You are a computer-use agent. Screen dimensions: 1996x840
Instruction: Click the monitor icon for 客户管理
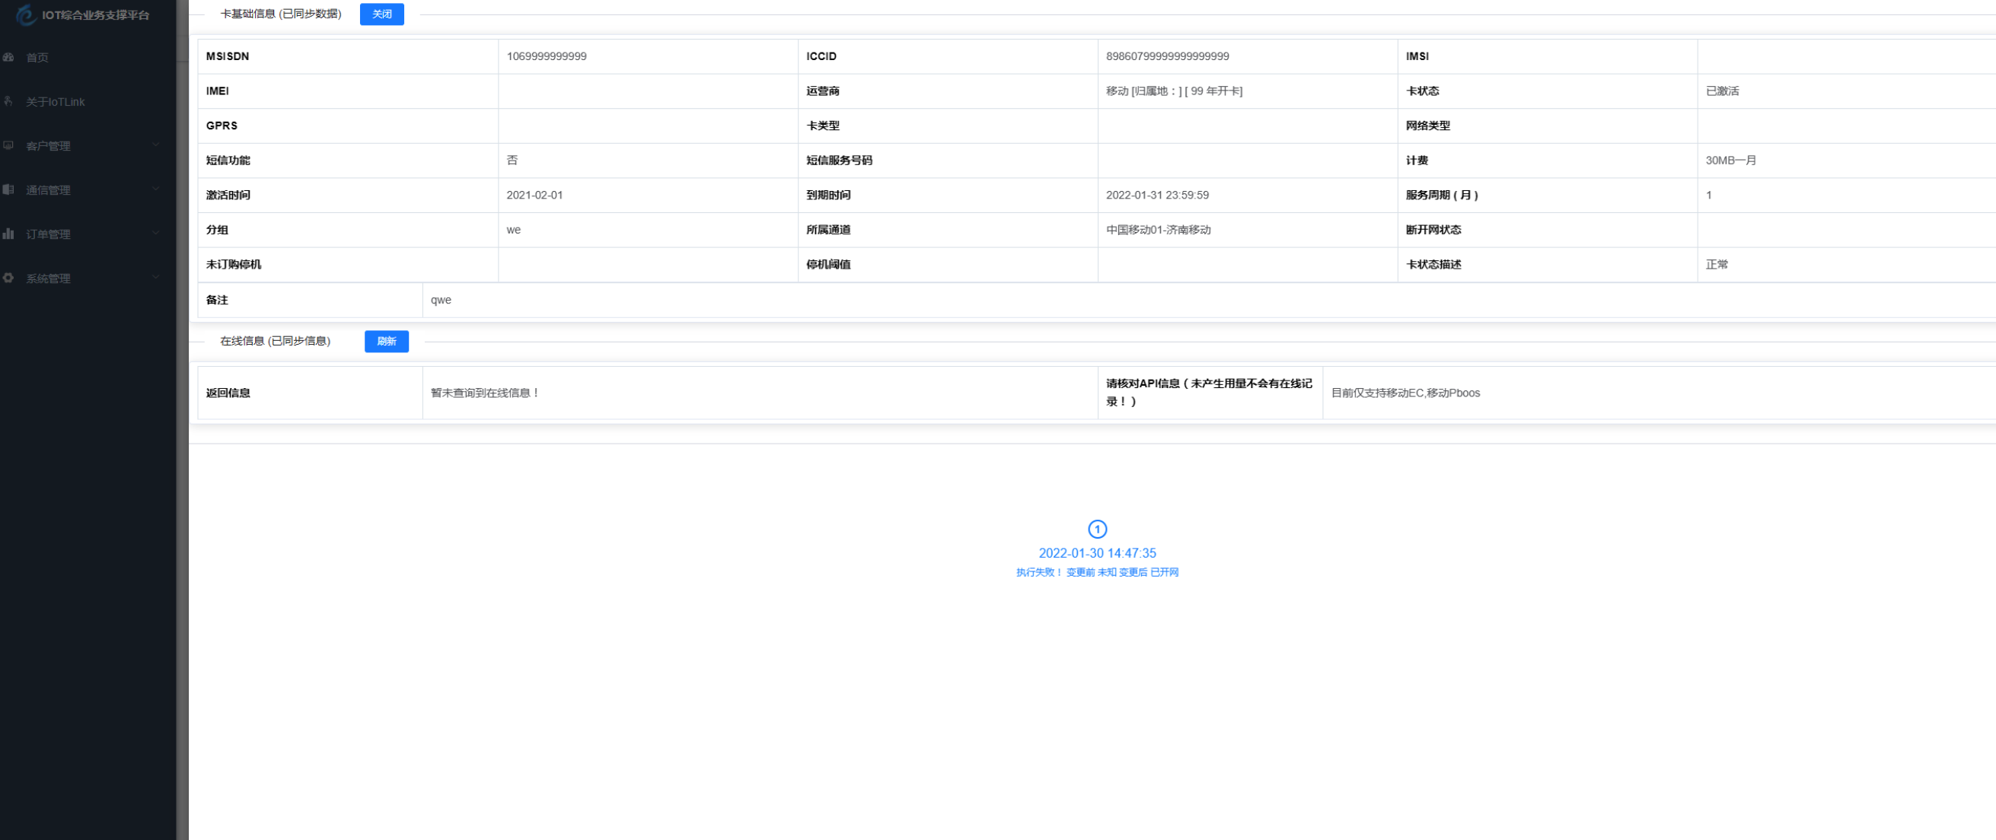[8, 145]
